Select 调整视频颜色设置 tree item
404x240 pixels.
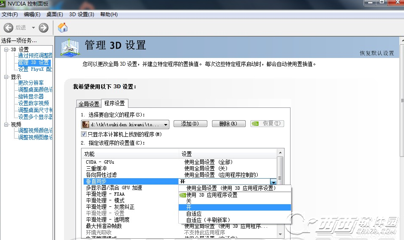click(x=35, y=130)
